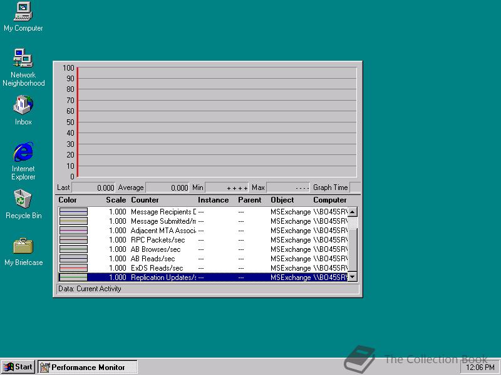Select the RPC Packets/sec counter row

point(203,240)
